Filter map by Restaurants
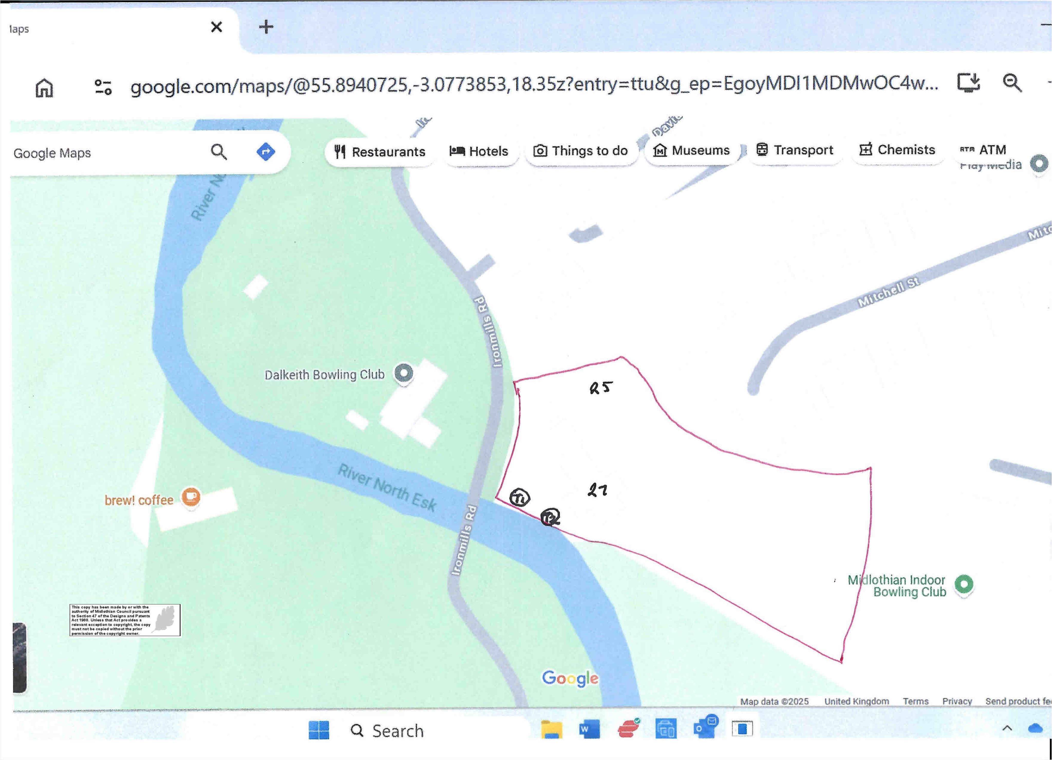Viewport: 1052px width, 760px height. tap(380, 152)
